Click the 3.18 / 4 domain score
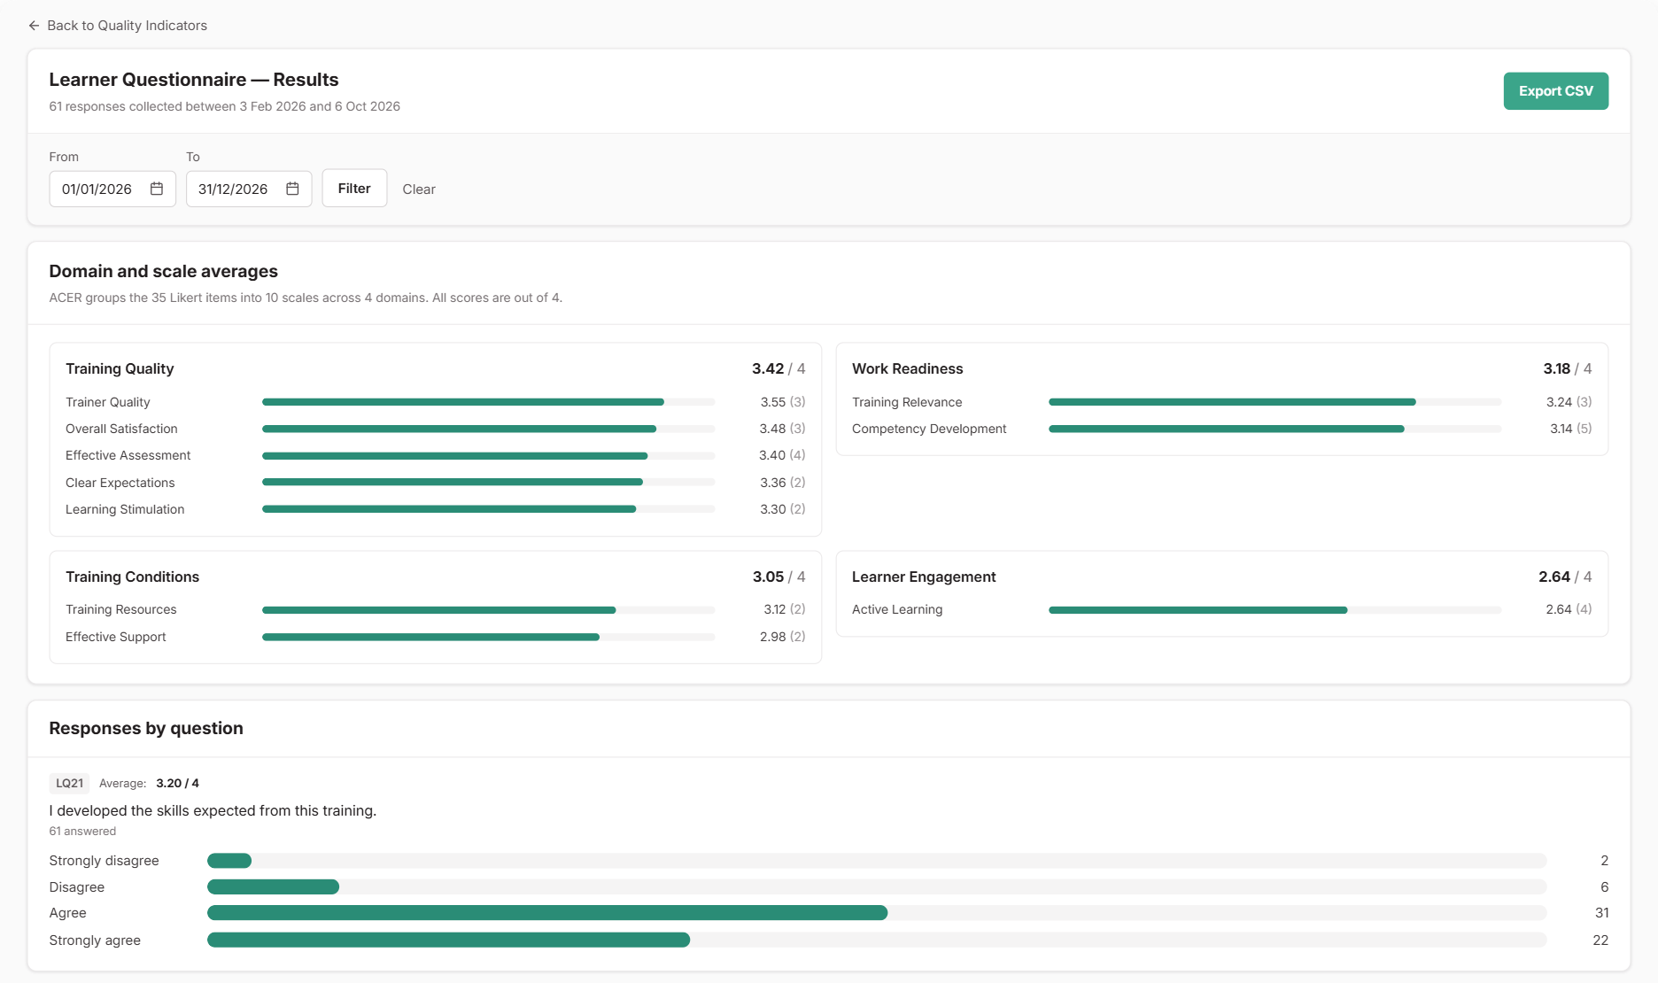Viewport: 1658px width, 983px height. pos(1567,368)
